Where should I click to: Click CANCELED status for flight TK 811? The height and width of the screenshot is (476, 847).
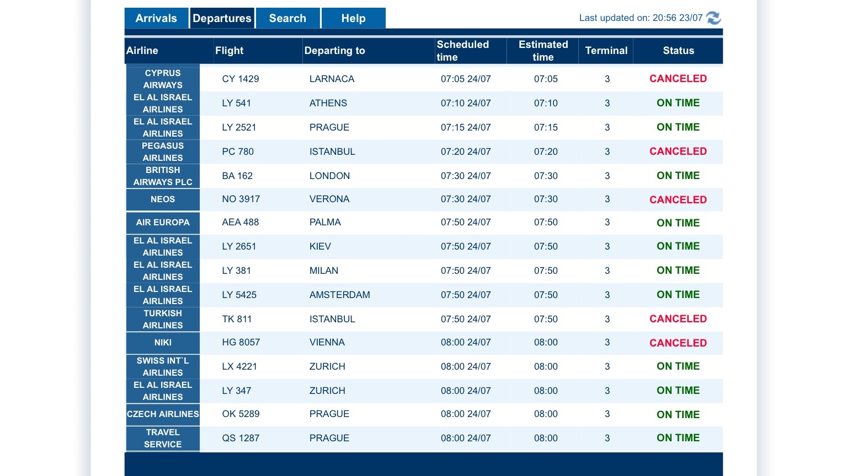(678, 319)
